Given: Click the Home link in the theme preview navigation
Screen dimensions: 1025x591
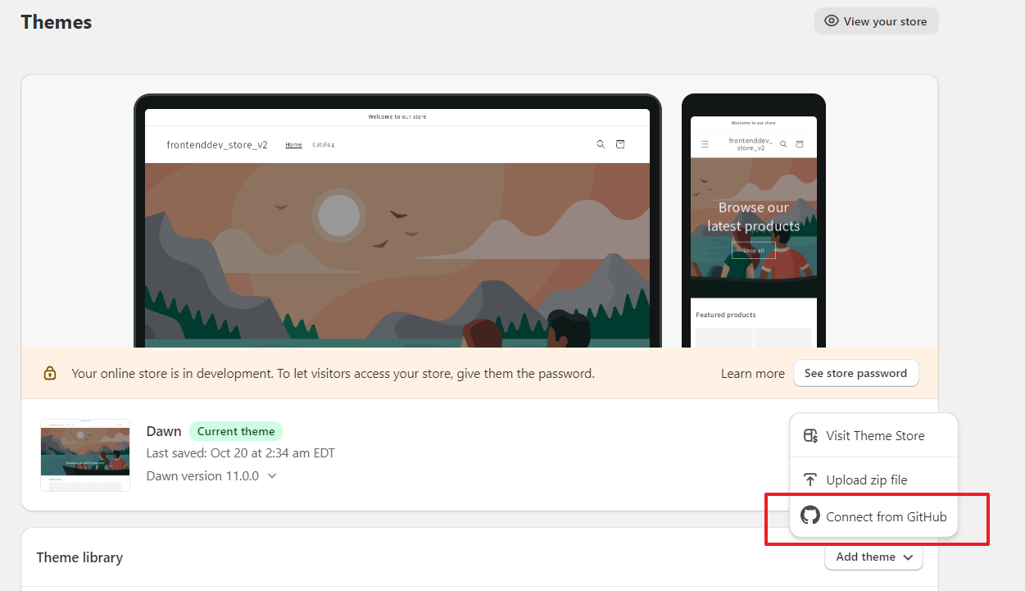Looking at the screenshot, I should tap(293, 144).
